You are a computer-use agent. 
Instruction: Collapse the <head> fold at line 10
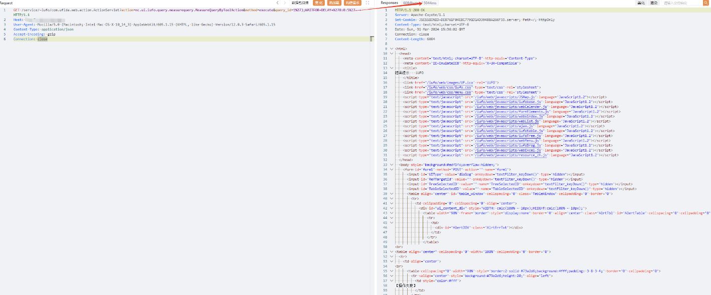click(392, 53)
